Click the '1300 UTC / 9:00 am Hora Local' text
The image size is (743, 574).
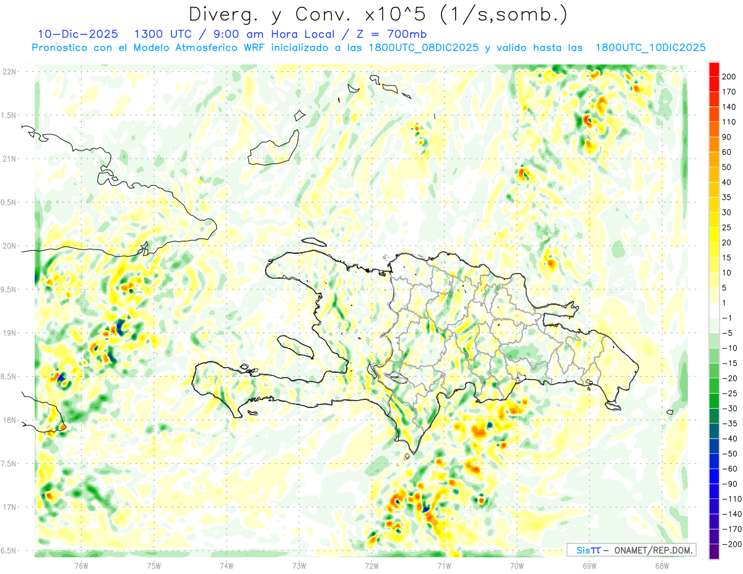coord(237,33)
